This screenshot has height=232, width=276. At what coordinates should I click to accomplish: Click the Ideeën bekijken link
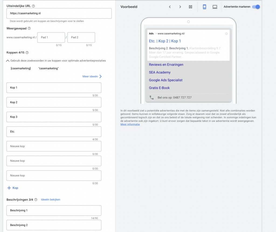click(50, 200)
